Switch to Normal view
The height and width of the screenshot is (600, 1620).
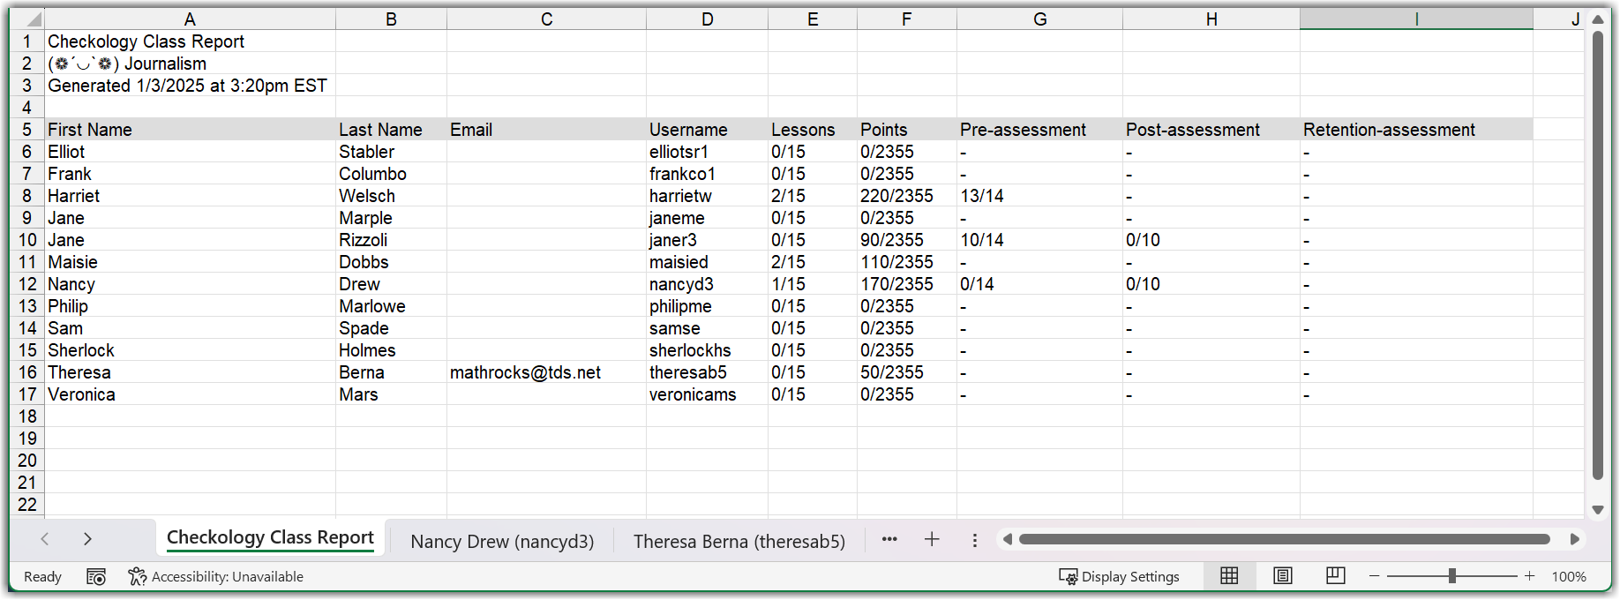(1229, 576)
